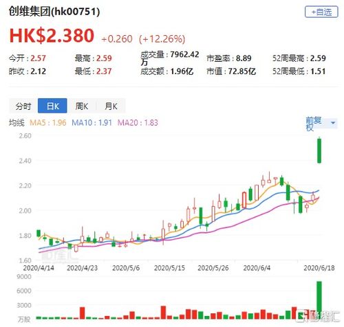The height and width of the screenshot is (327, 344).
Task: Click 成交额 value 1.96亿
Action: [x=182, y=71]
